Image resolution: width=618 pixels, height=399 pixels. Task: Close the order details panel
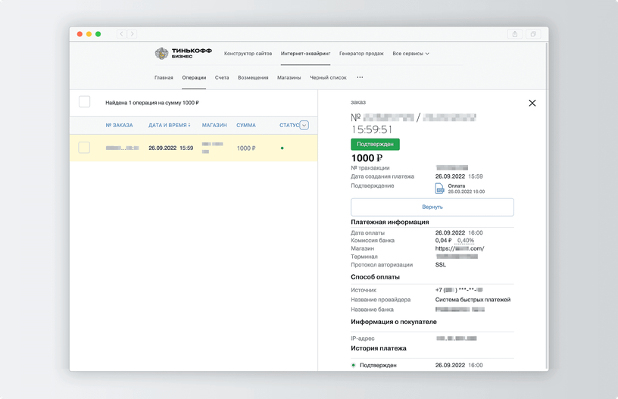click(532, 103)
